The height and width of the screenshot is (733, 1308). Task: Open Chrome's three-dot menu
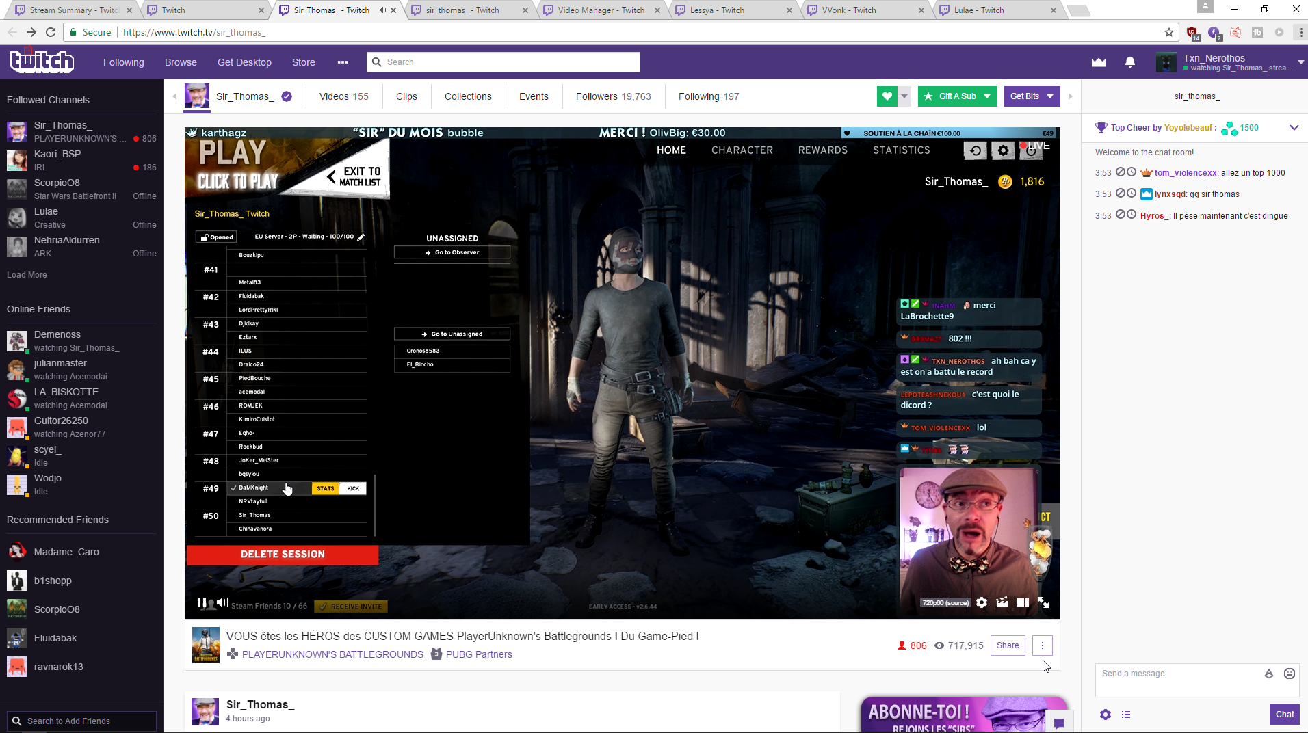(1300, 32)
